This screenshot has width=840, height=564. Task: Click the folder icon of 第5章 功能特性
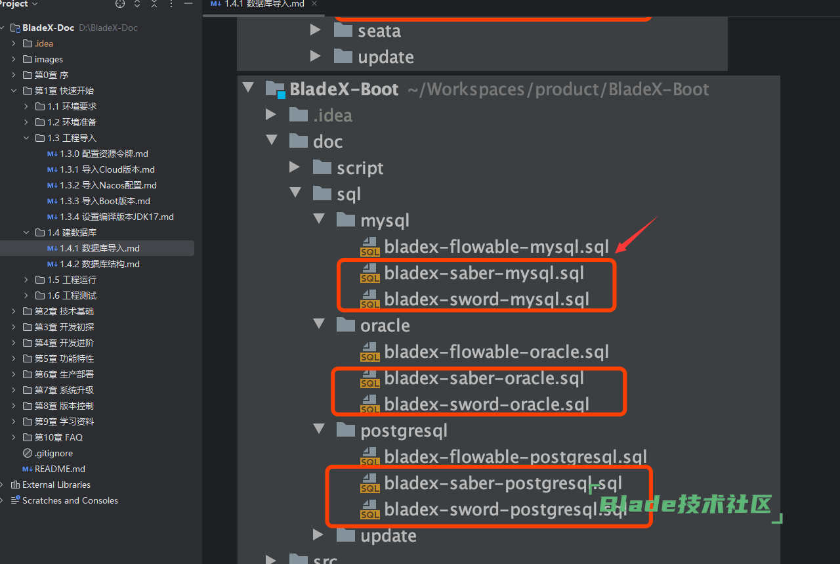pyautogui.click(x=28, y=358)
